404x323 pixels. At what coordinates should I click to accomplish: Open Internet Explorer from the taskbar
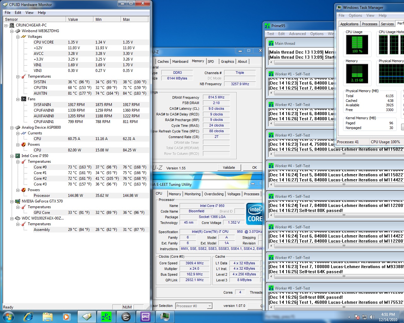point(28,316)
